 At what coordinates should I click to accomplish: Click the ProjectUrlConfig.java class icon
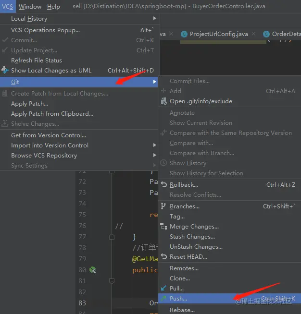coord(184,34)
